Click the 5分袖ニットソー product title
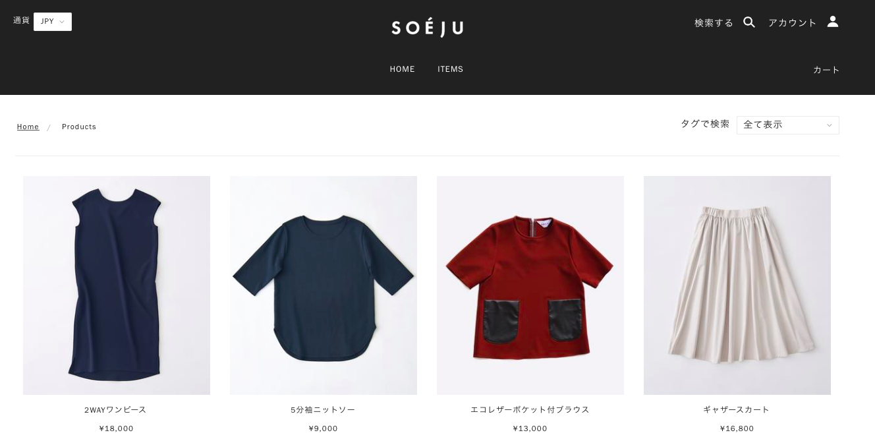875x441 pixels. pyautogui.click(x=323, y=410)
